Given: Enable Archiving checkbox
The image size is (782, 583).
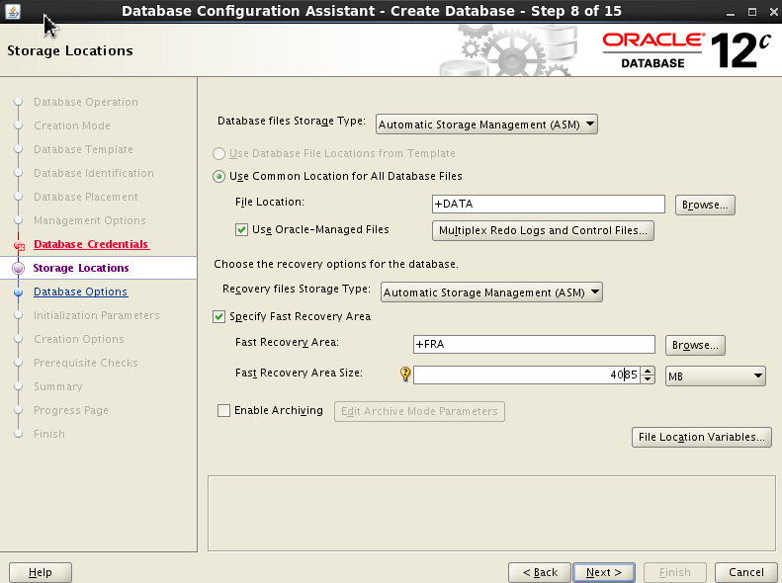Looking at the screenshot, I should (x=223, y=411).
